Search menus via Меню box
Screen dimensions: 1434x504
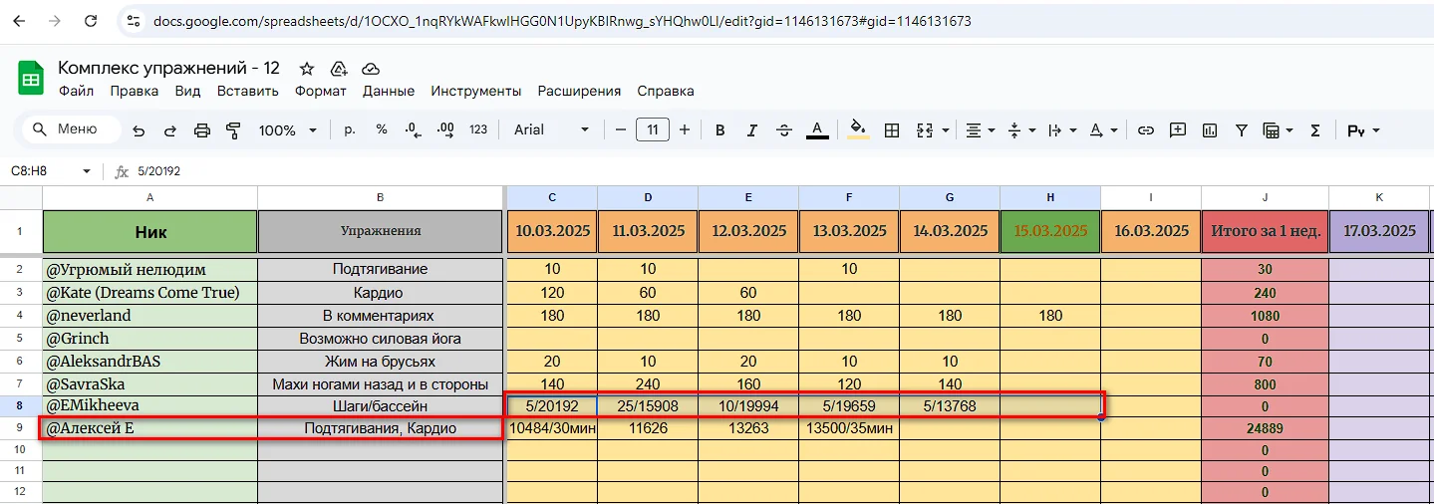point(72,129)
